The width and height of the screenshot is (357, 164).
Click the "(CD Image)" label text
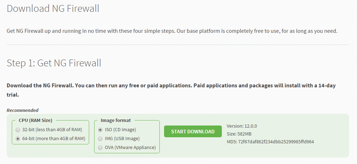coord(124,130)
